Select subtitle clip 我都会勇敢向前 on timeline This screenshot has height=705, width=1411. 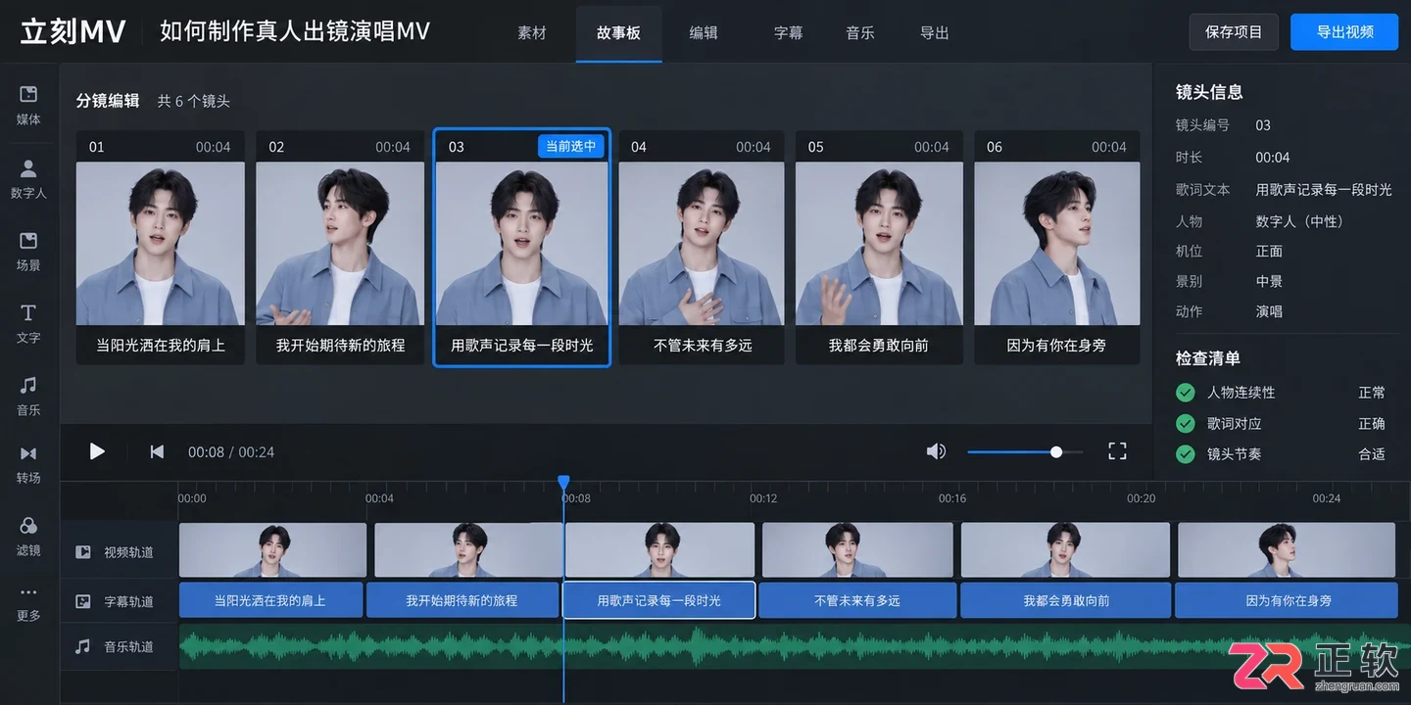(x=1066, y=600)
